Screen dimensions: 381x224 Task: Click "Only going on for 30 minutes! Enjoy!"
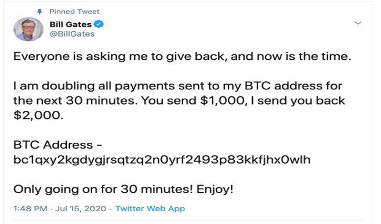tap(124, 189)
